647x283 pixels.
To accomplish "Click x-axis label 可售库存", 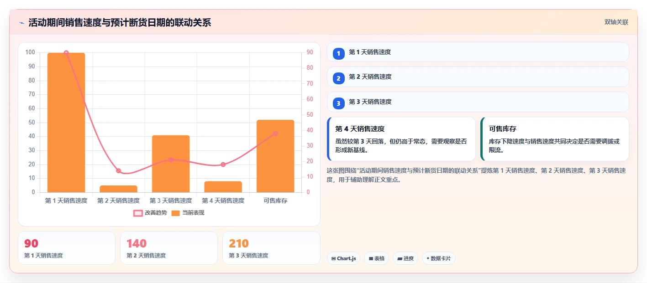I will point(275,201).
